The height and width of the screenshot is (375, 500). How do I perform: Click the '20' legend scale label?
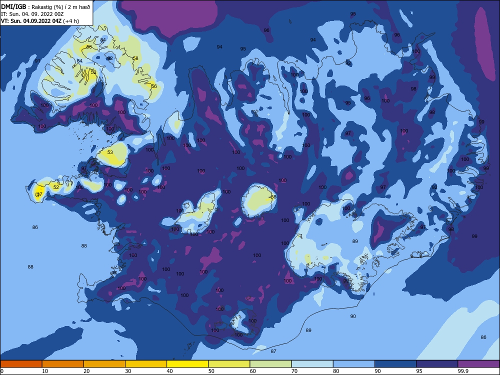[86, 371]
